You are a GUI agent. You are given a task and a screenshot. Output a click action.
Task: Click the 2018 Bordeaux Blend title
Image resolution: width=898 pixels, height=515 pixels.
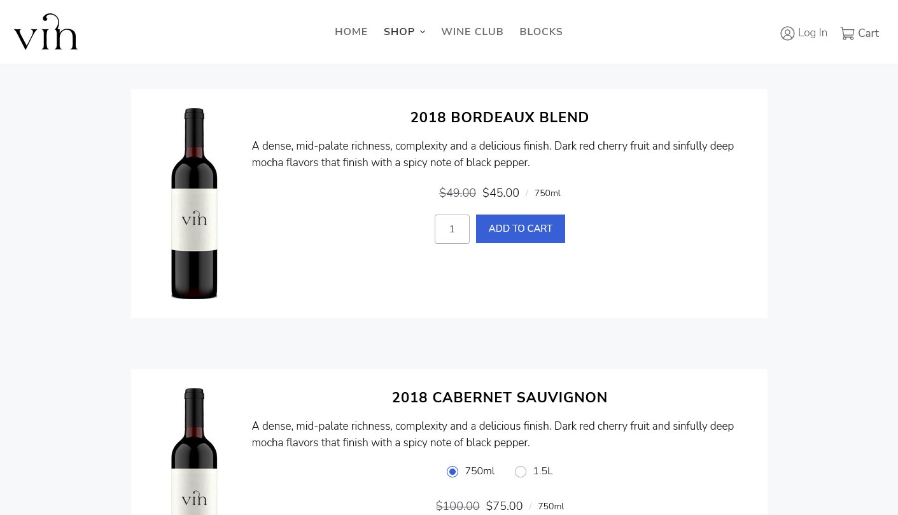(500, 118)
